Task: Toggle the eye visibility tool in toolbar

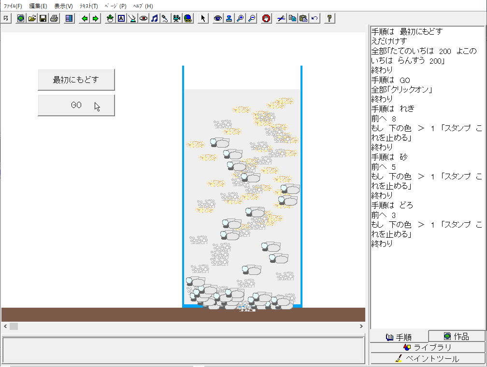Action: click(218, 18)
